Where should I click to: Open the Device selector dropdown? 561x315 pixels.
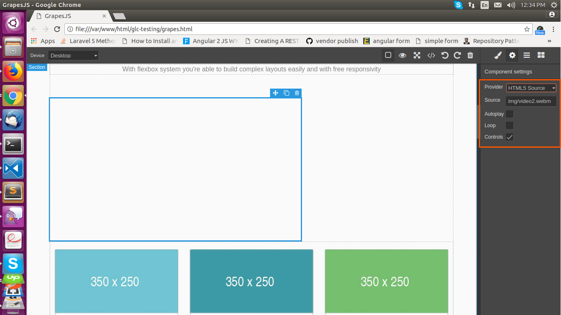pyautogui.click(x=73, y=55)
